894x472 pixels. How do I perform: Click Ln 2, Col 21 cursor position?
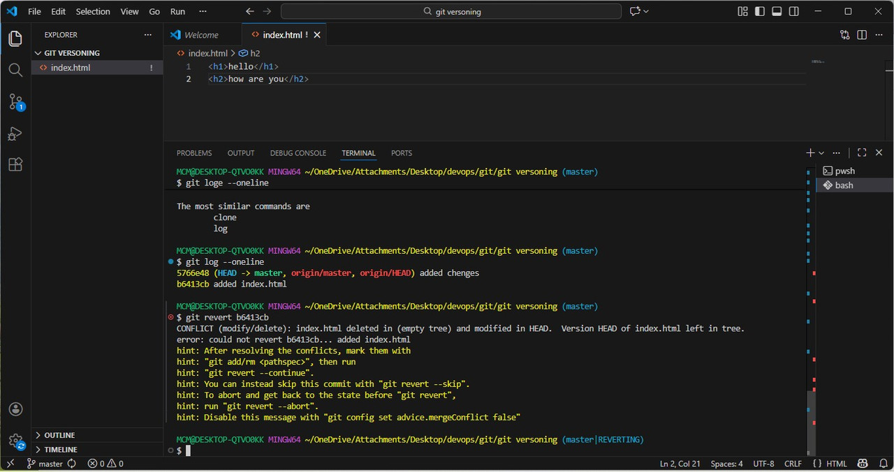(x=680, y=464)
